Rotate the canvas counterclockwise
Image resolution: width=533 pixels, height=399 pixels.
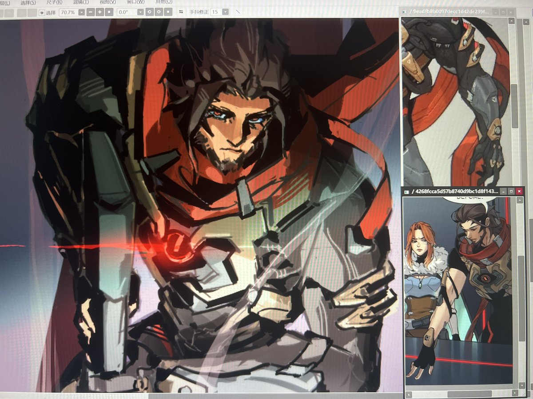[x=149, y=12]
